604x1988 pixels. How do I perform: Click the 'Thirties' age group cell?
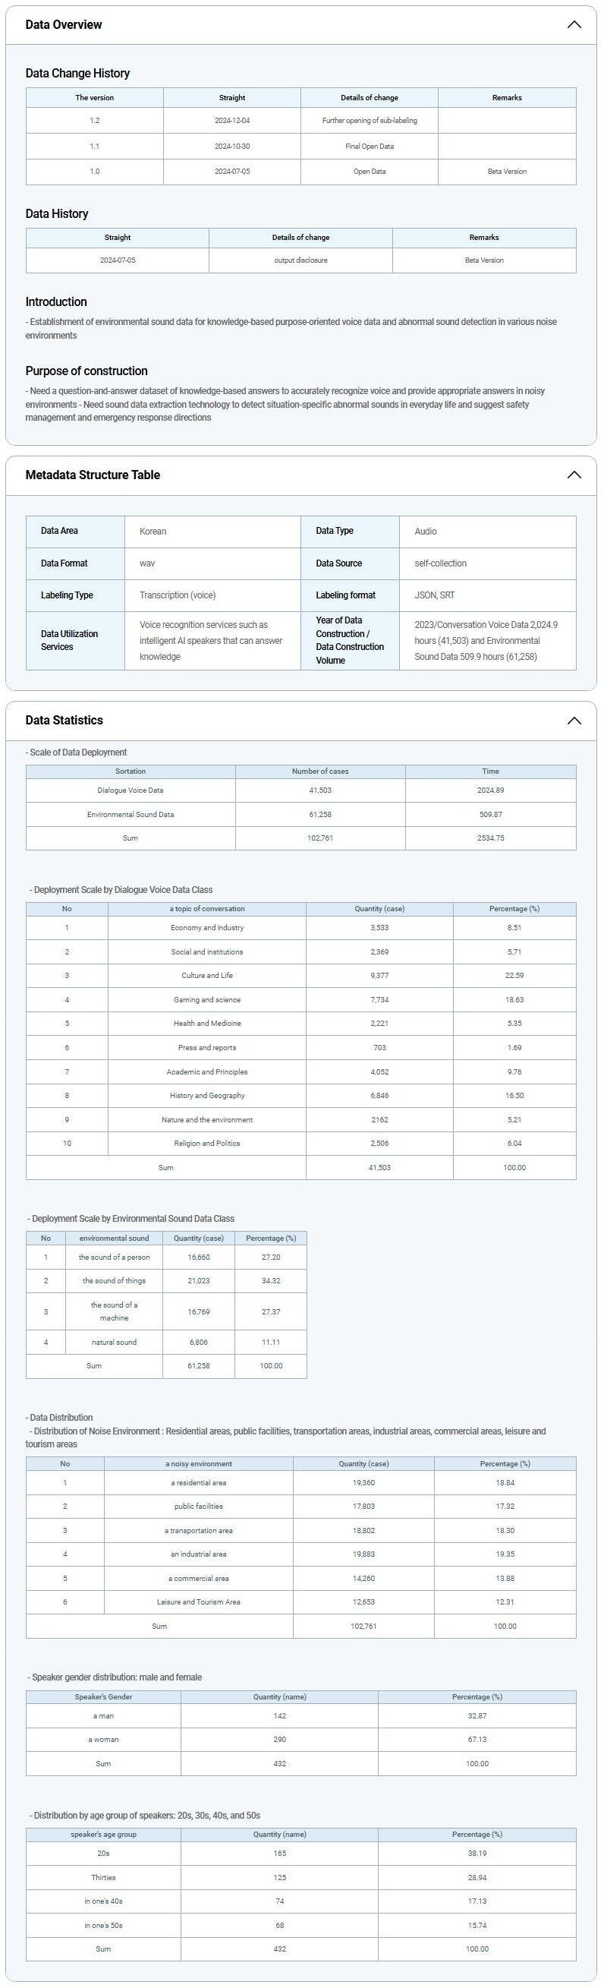click(103, 1877)
